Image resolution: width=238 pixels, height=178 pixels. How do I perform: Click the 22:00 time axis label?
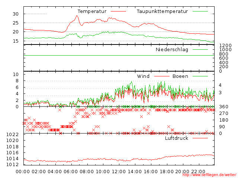click(198, 172)
